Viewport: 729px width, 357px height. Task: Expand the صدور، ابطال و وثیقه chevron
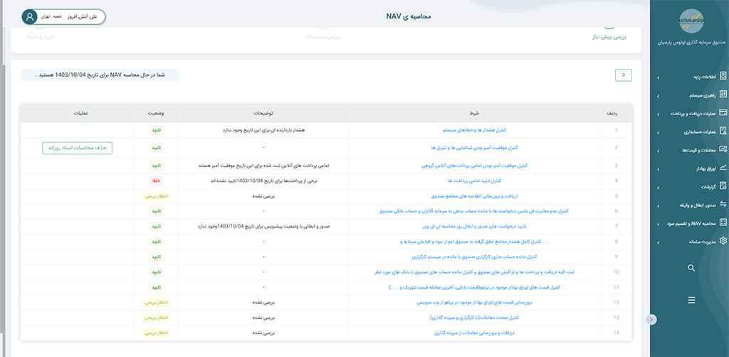click(x=658, y=206)
